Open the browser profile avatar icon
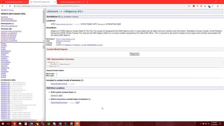 (x=218, y=6)
